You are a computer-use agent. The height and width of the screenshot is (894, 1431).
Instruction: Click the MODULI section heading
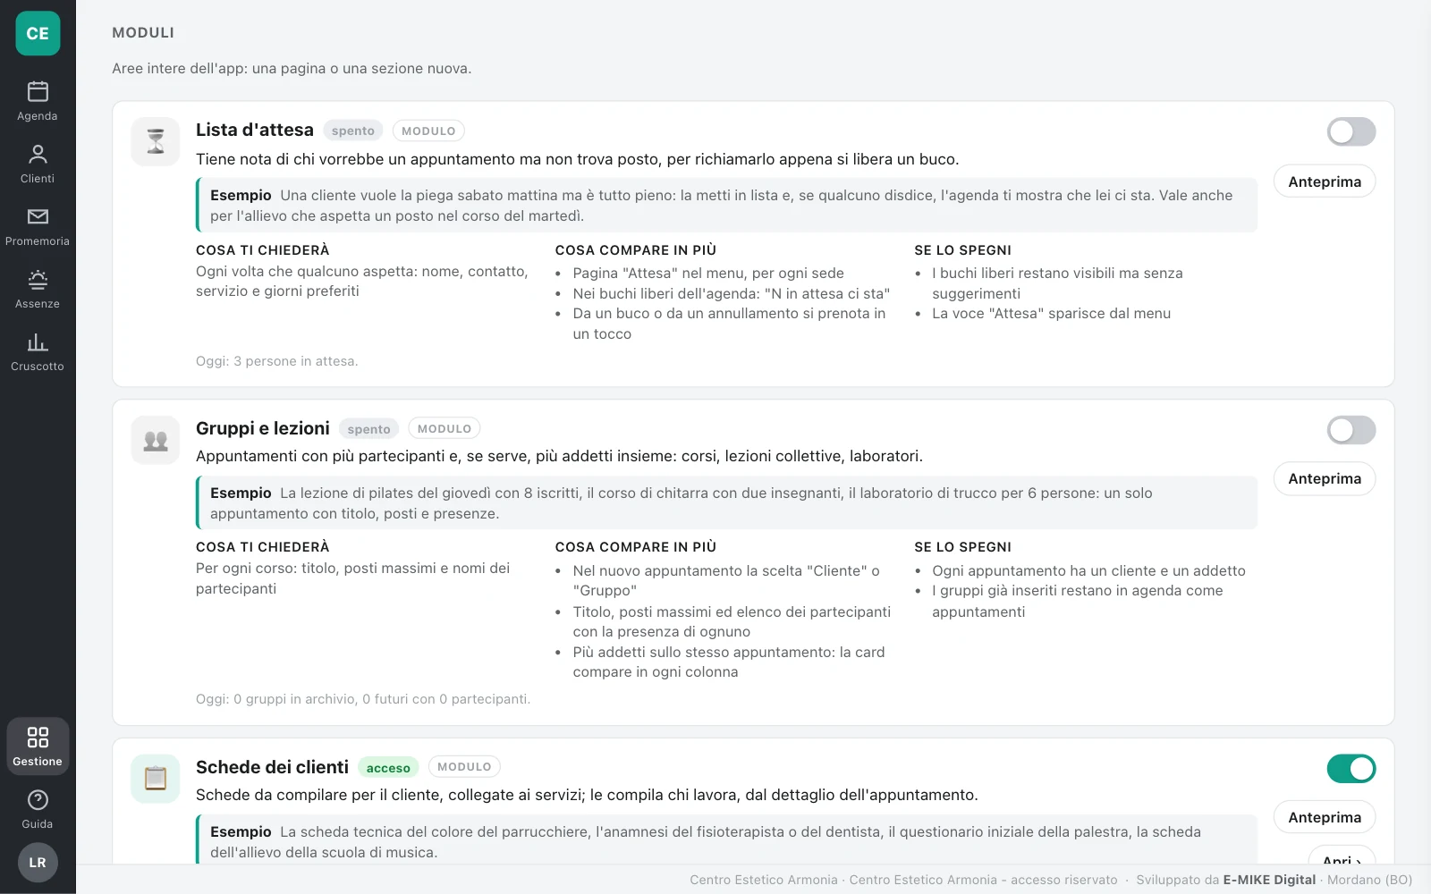tap(143, 33)
